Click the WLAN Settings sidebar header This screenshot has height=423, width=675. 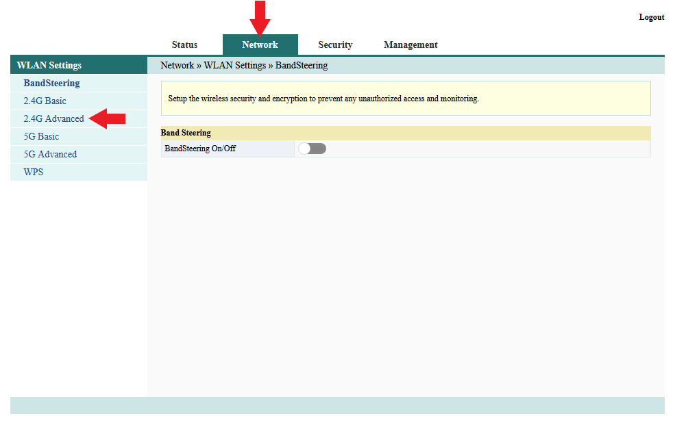(79, 65)
